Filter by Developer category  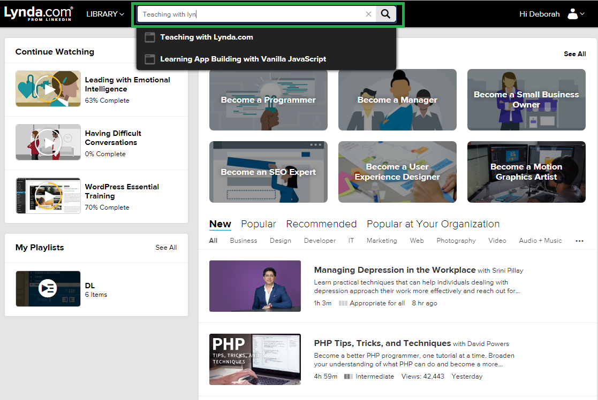320,241
